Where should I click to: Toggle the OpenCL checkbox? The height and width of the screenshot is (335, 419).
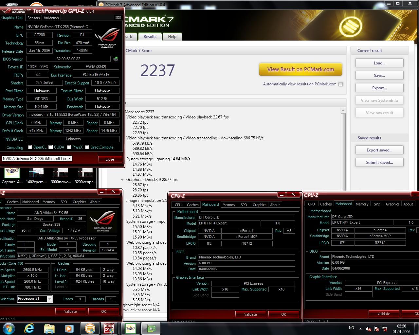click(x=30, y=147)
